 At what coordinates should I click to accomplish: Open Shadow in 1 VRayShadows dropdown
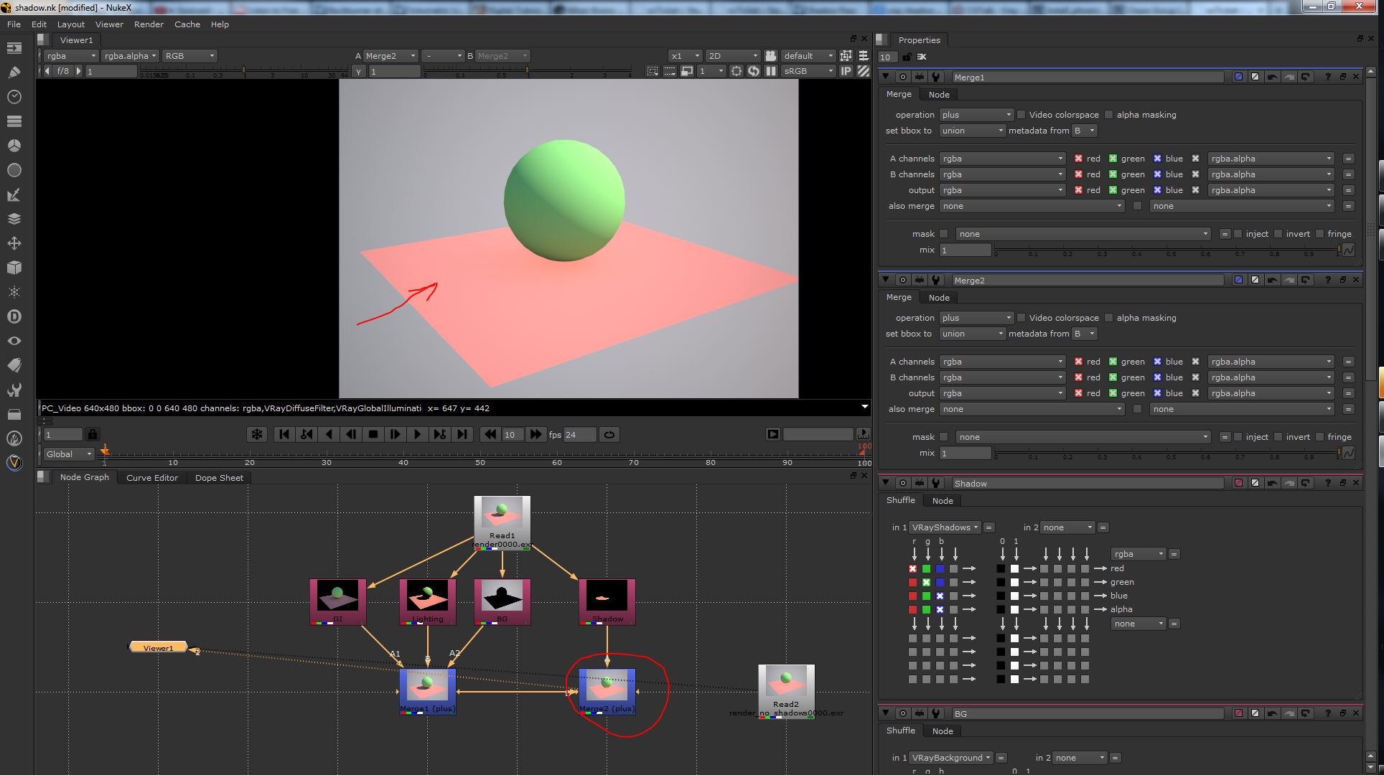[x=945, y=527]
